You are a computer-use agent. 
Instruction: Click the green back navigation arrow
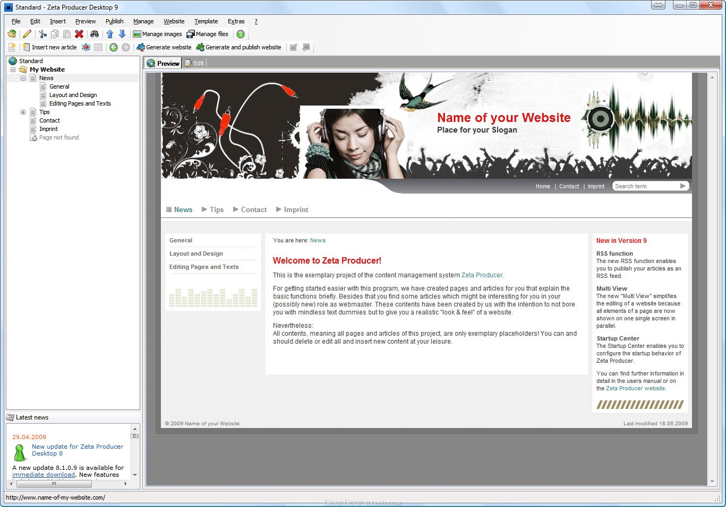pos(114,47)
